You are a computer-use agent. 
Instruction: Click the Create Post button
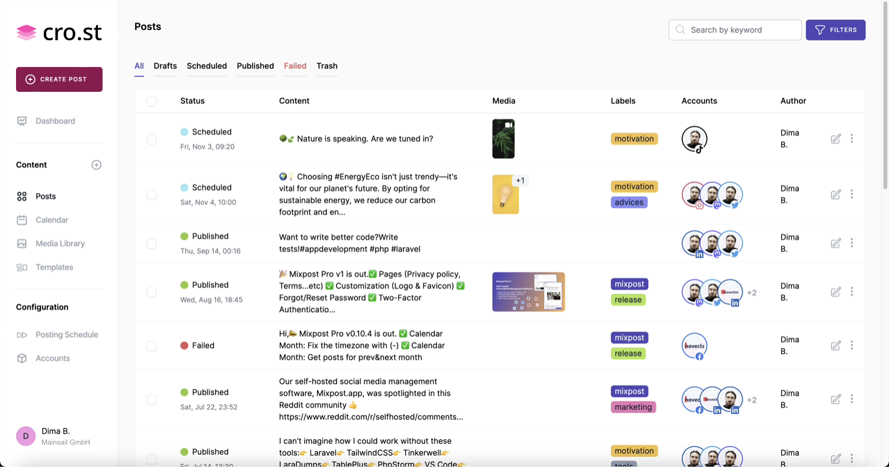point(59,79)
